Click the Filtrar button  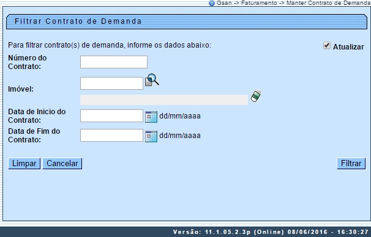click(351, 163)
